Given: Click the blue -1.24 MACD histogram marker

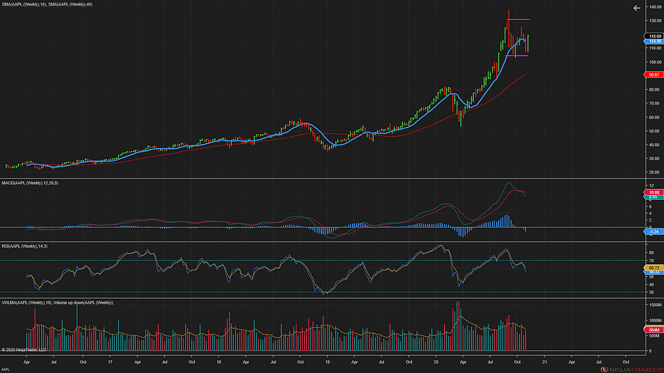Looking at the screenshot, I should coord(653,232).
